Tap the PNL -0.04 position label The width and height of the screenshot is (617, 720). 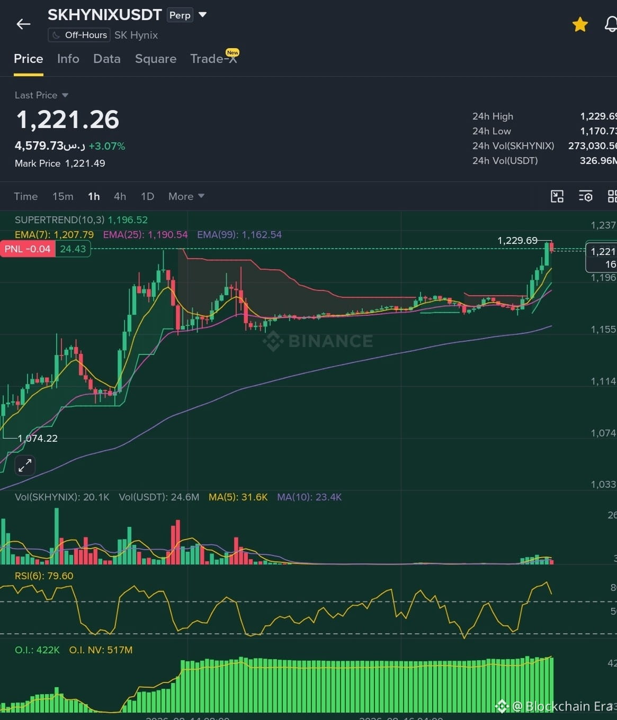pos(28,249)
